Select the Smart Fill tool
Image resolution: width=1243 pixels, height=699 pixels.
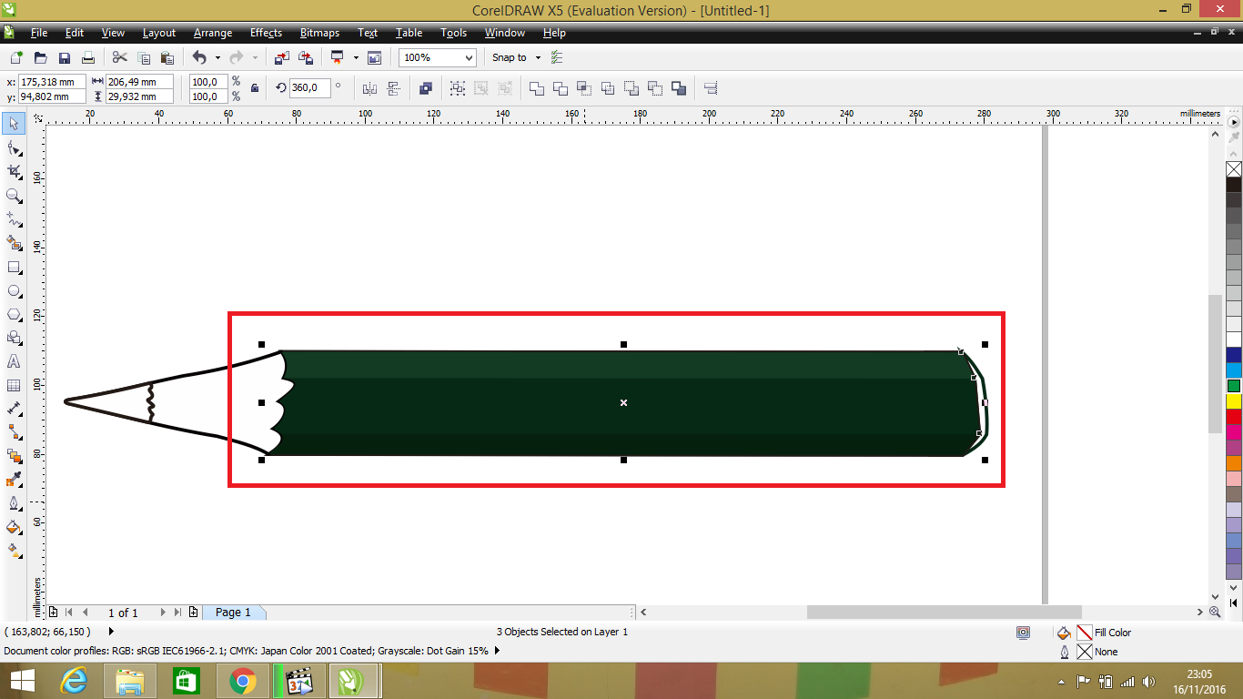pos(15,242)
